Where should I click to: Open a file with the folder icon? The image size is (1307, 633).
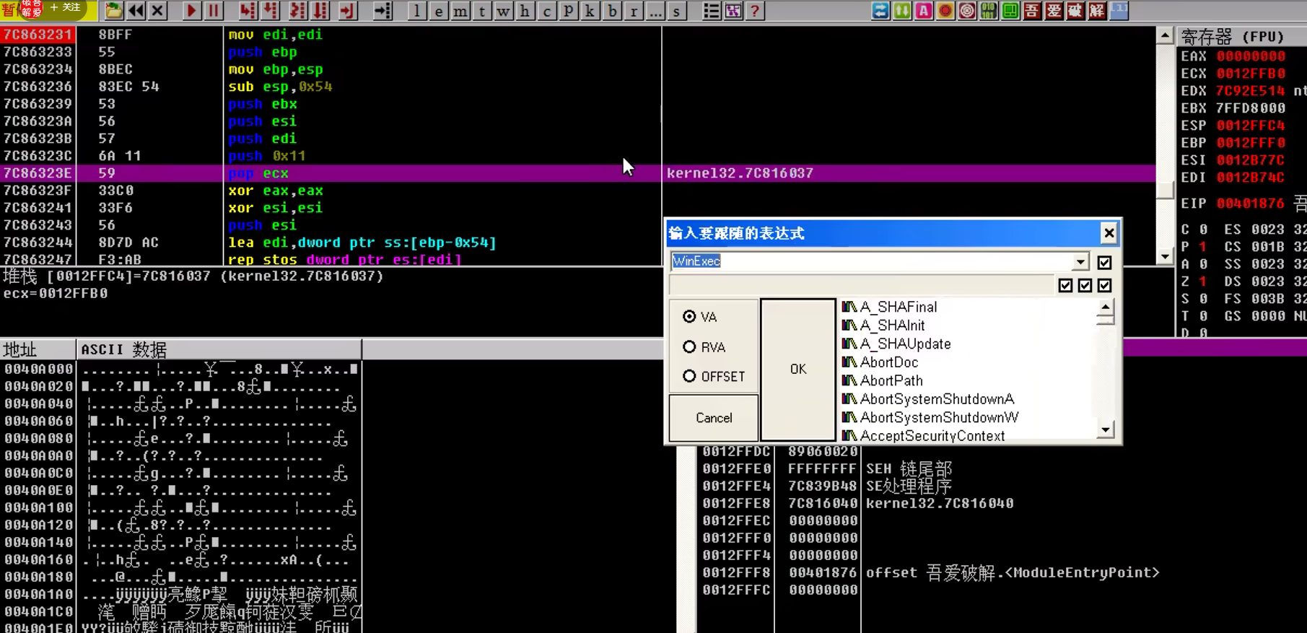(113, 11)
